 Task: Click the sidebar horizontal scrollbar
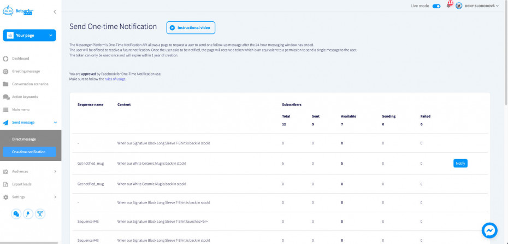pos(29,243)
